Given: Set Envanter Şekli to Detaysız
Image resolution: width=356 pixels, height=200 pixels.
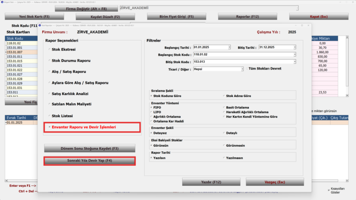Looking at the screenshot, I should coord(159,133).
